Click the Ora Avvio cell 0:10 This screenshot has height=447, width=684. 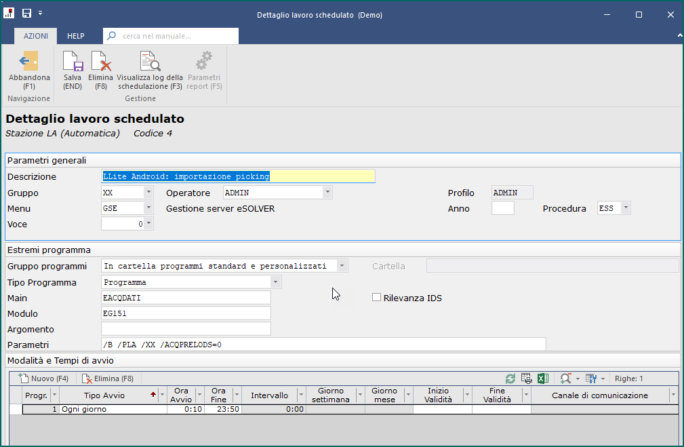coord(185,409)
